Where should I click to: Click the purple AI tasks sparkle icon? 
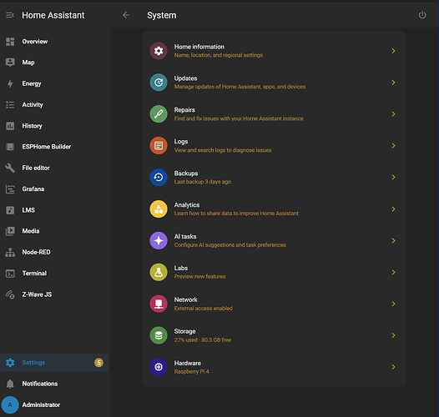pos(159,241)
